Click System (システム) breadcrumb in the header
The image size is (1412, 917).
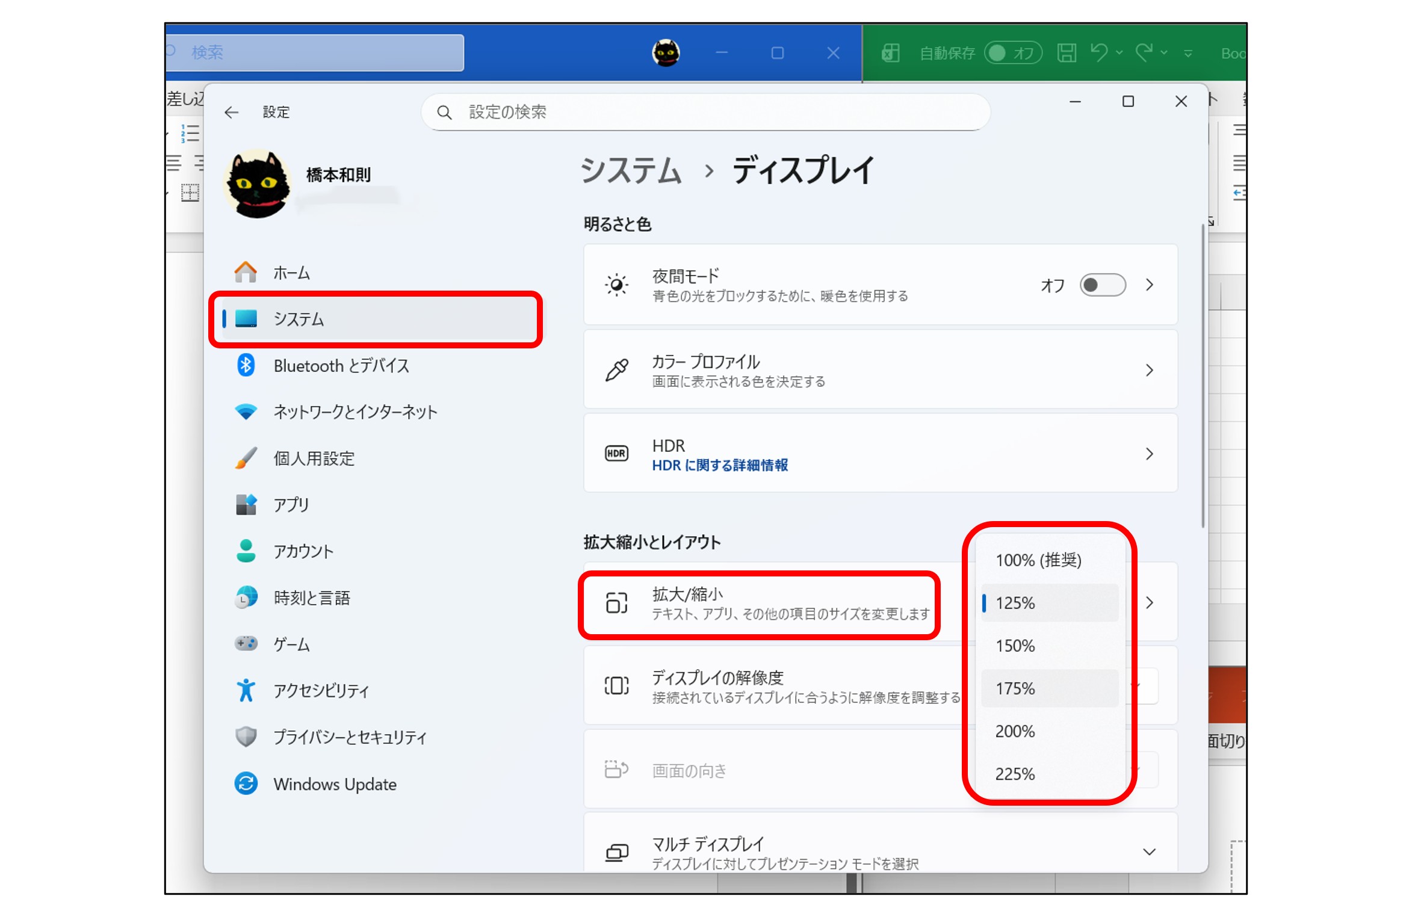(x=630, y=170)
